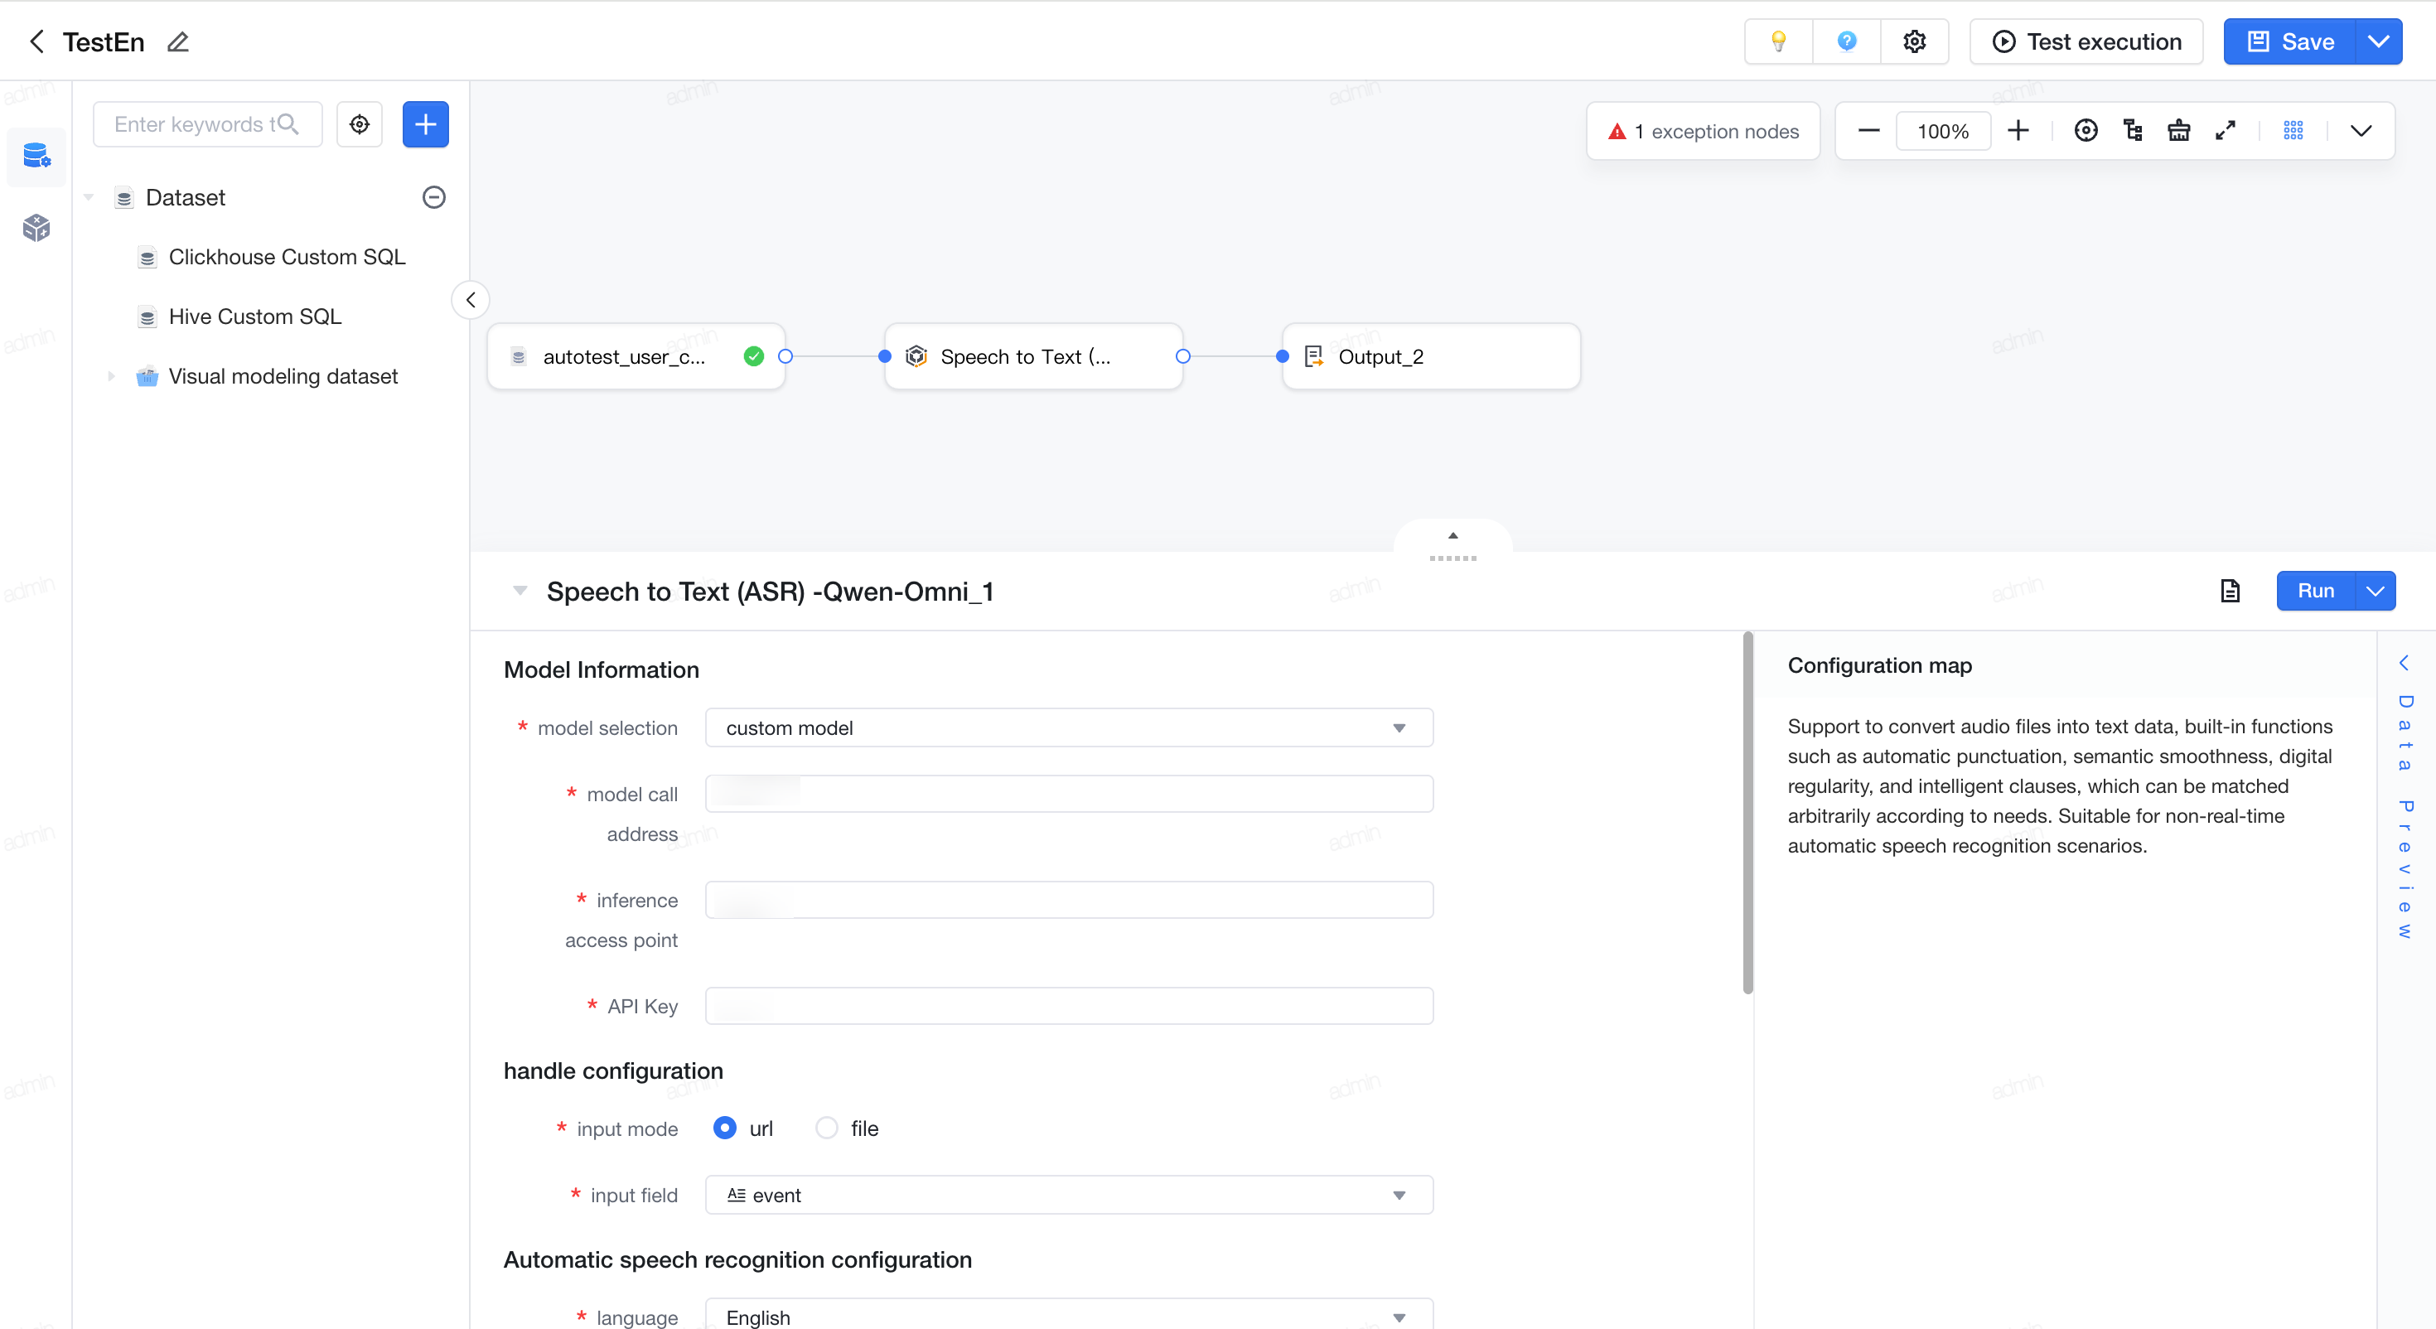Expand the Visual modeling dataset tree item
The height and width of the screenshot is (1329, 2436).
click(x=112, y=375)
